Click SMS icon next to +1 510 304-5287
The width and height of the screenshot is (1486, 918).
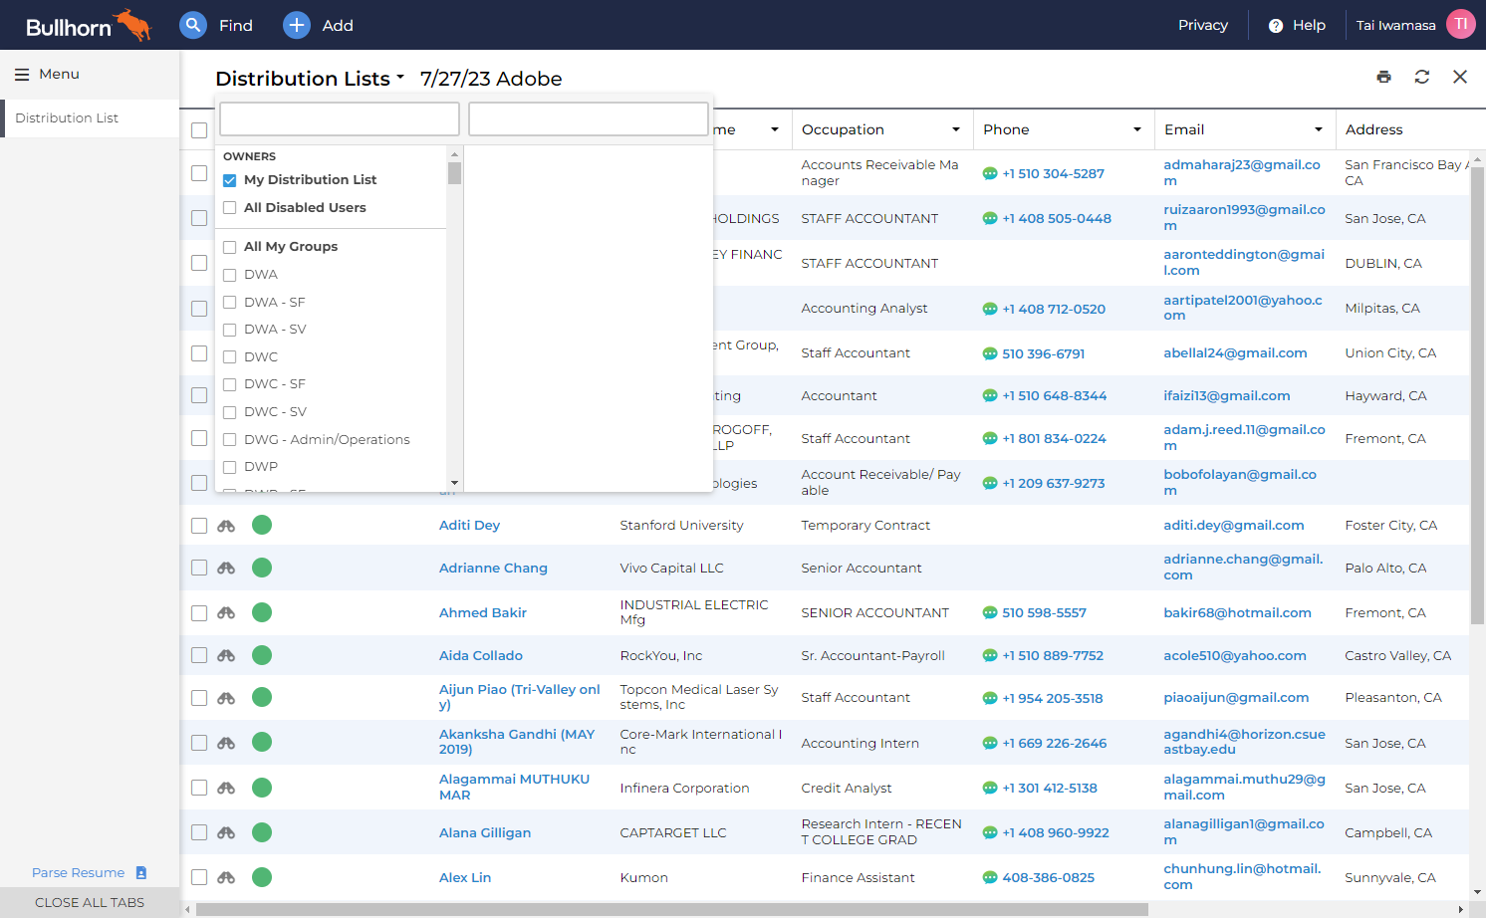coord(990,173)
